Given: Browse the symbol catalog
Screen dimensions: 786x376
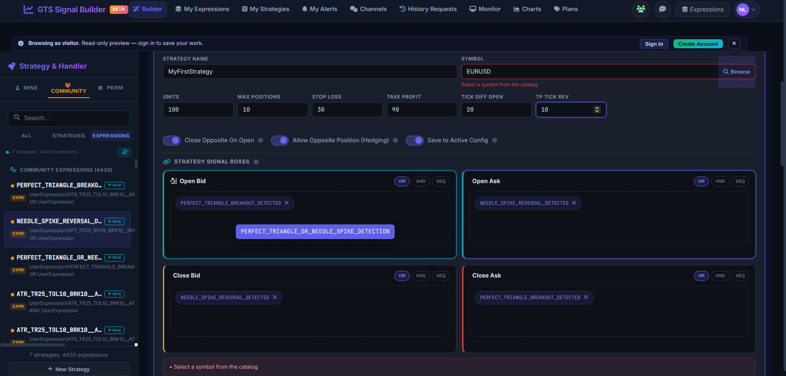Looking at the screenshot, I should coord(737,72).
